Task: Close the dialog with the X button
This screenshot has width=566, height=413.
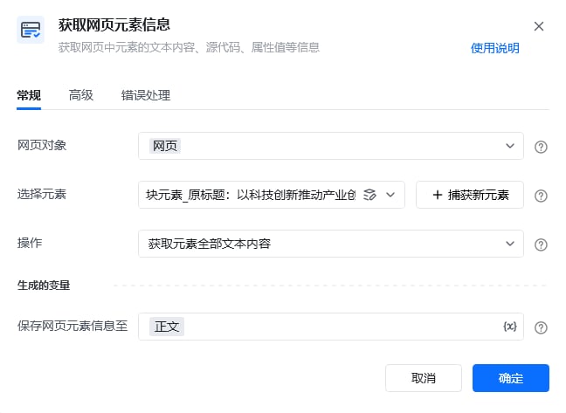Action: click(539, 26)
